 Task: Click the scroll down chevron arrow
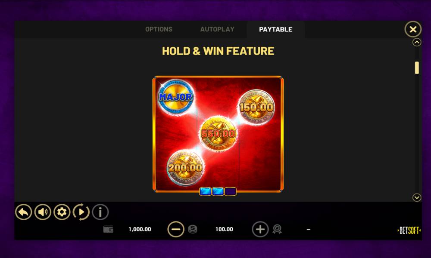click(417, 197)
